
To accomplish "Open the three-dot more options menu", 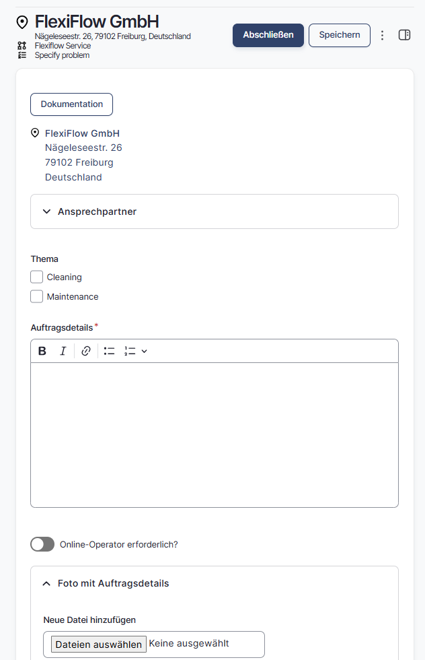I will tap(382, 35).
